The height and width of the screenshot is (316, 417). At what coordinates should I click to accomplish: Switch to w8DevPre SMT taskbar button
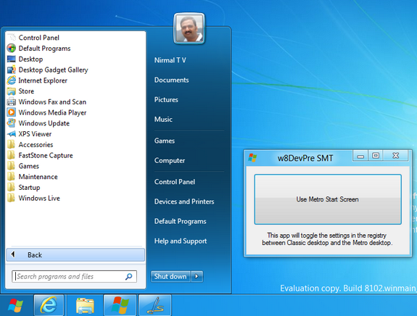(x=120, y=305)
